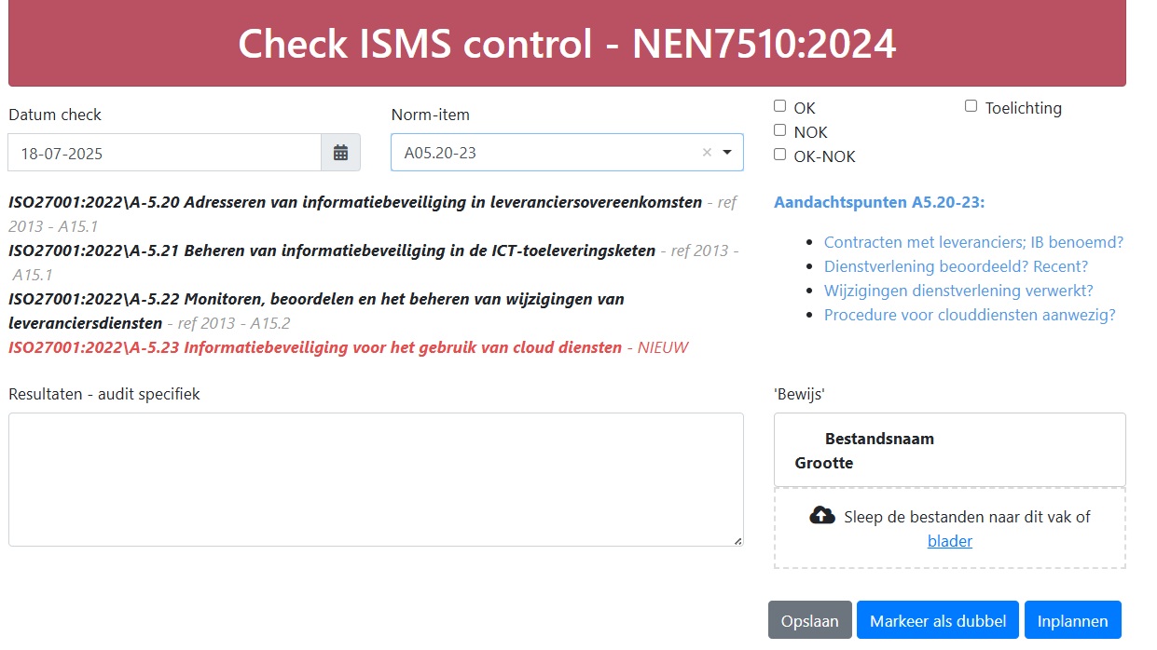
Task: Click Procedure voor clouddiensten aanwezig?
Action: [970, 315]
